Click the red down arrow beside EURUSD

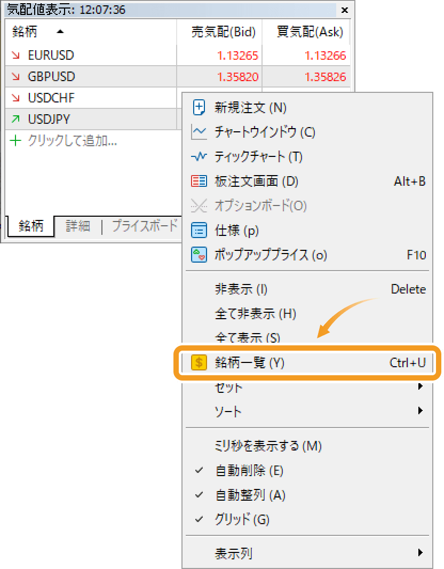click(15, 55)
